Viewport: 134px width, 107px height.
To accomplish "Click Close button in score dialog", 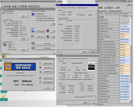I will tap(48, 88).
